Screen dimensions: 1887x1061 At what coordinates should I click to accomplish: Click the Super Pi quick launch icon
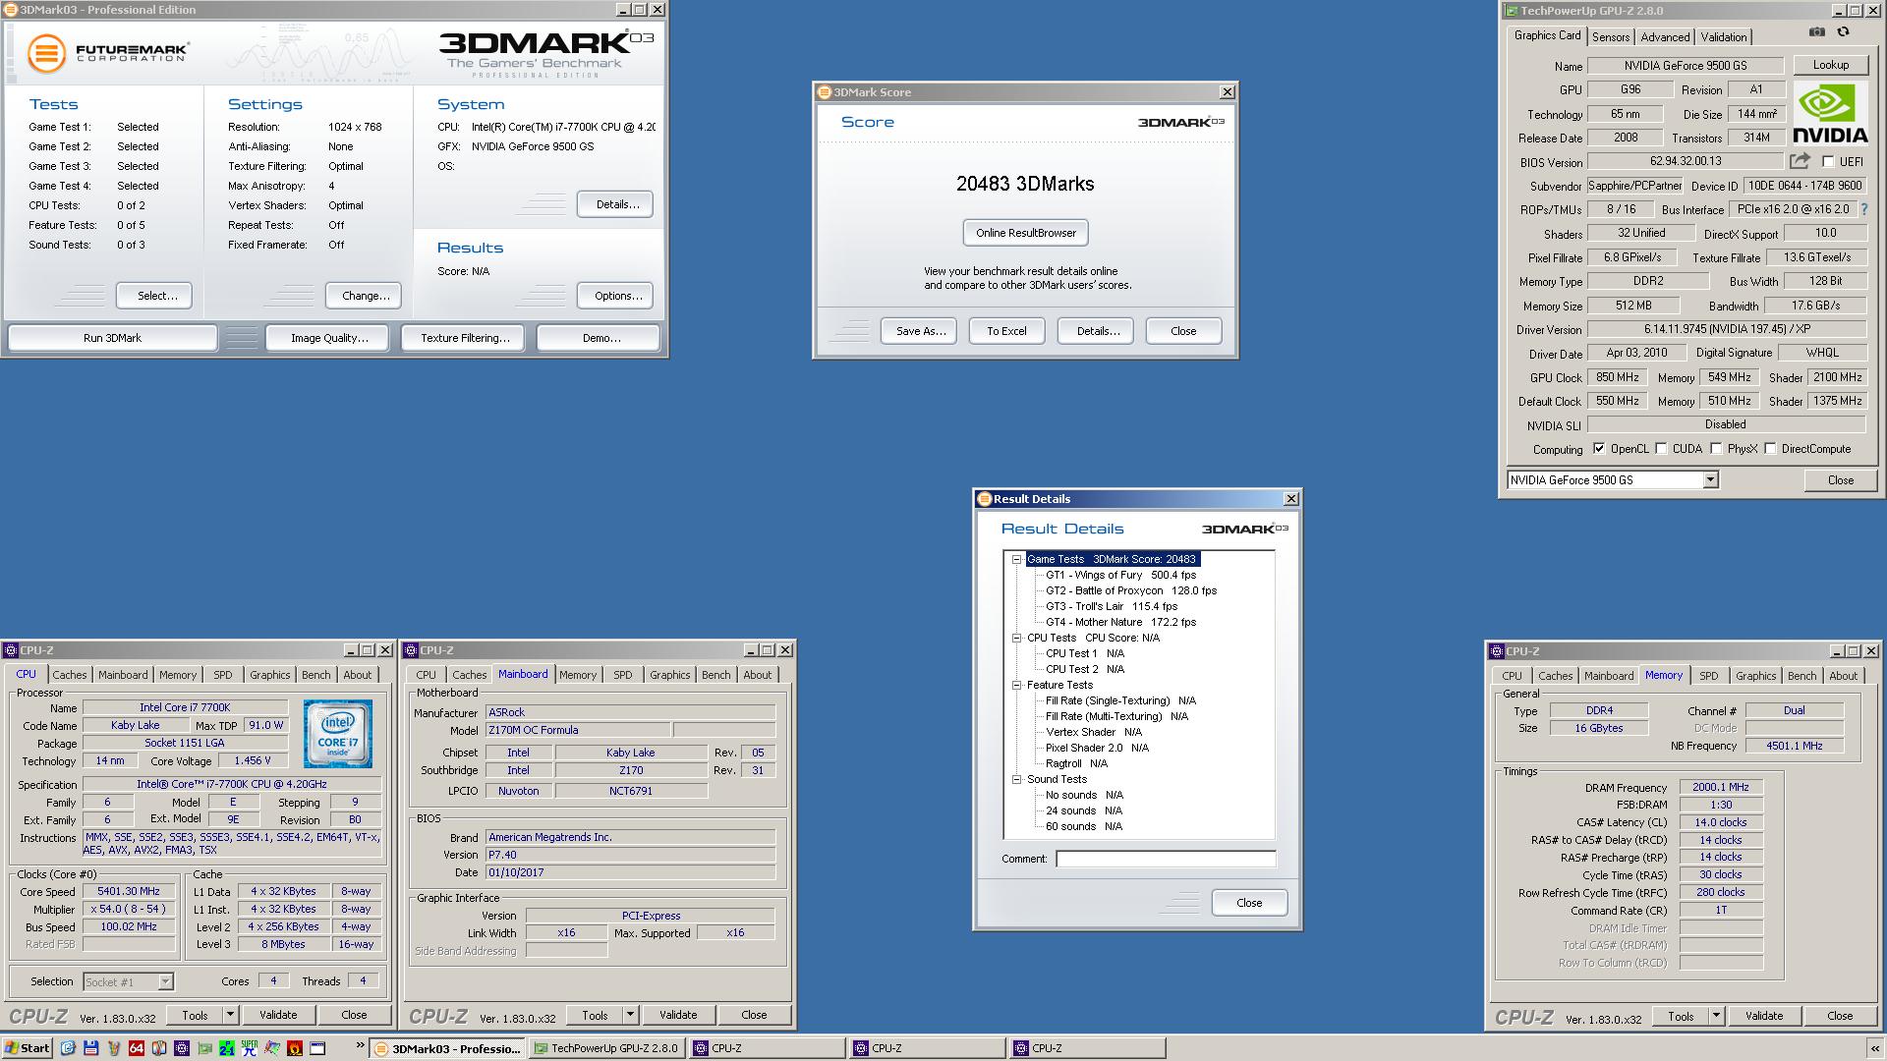[249, 1048]
